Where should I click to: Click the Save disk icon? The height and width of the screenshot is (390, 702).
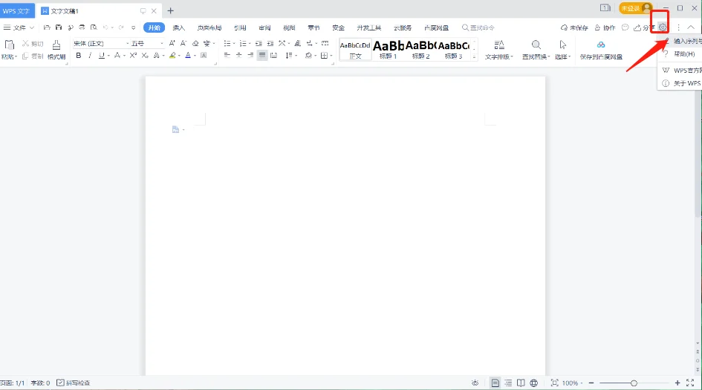tap(59, 27)
